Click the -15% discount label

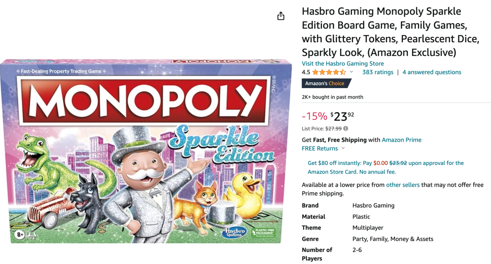(315, 116)
